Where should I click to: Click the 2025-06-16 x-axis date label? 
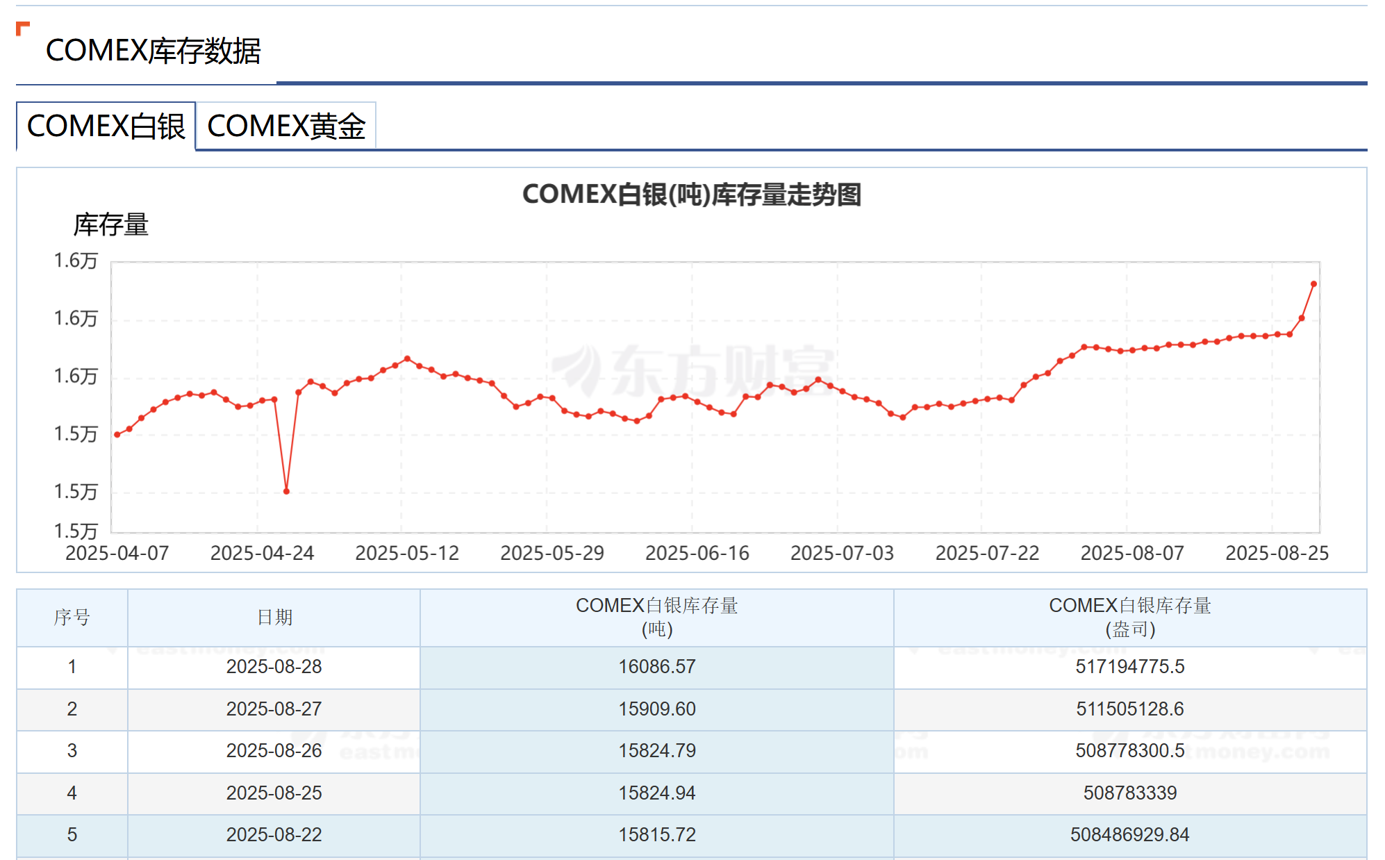pos(697,554)
